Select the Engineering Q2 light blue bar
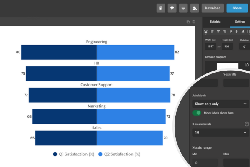Viewport: 250px width, 167px height. 135,52
